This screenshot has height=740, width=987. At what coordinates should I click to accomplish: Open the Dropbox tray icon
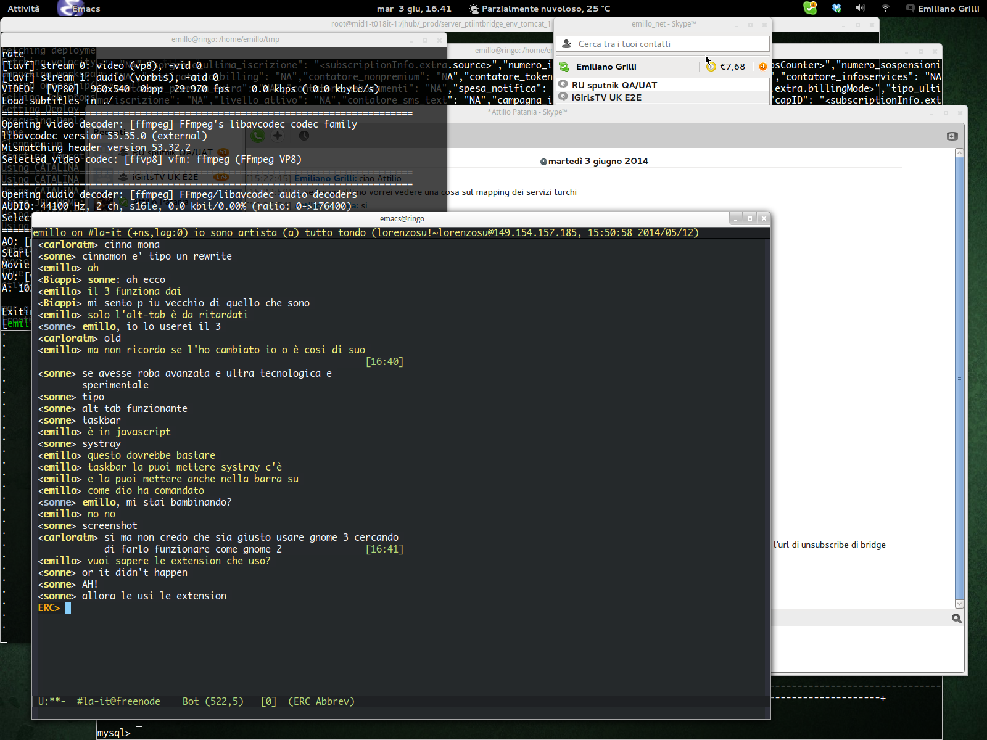pyautogui.click(x=836, y=8)
